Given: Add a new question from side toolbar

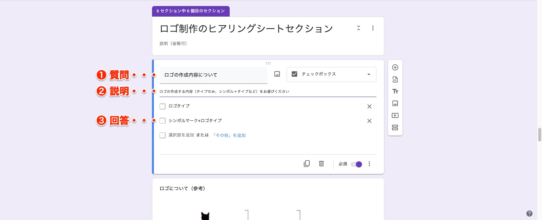Looking at the screenshot, I should (395, 68).
